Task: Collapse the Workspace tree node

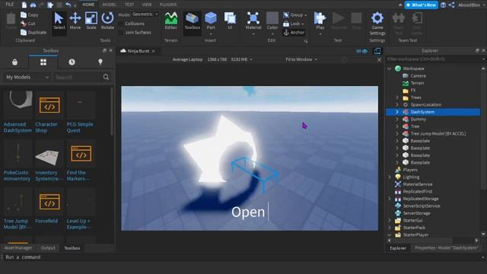Action: tap(389, 68)
